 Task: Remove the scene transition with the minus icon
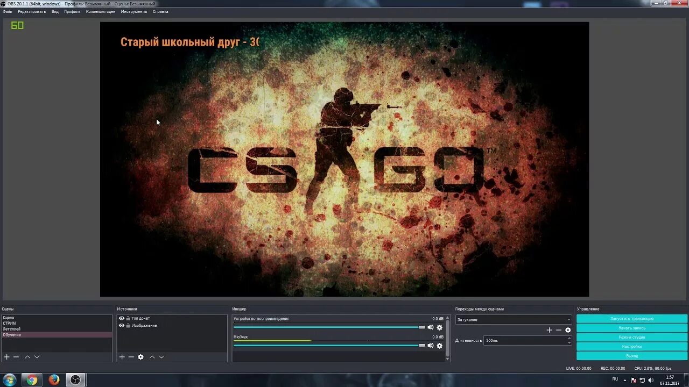558,330
